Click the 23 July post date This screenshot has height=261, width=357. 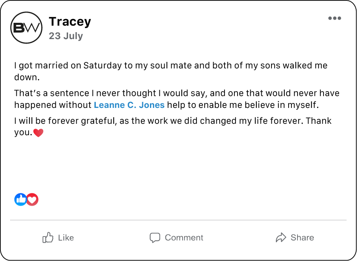[66, 36]
